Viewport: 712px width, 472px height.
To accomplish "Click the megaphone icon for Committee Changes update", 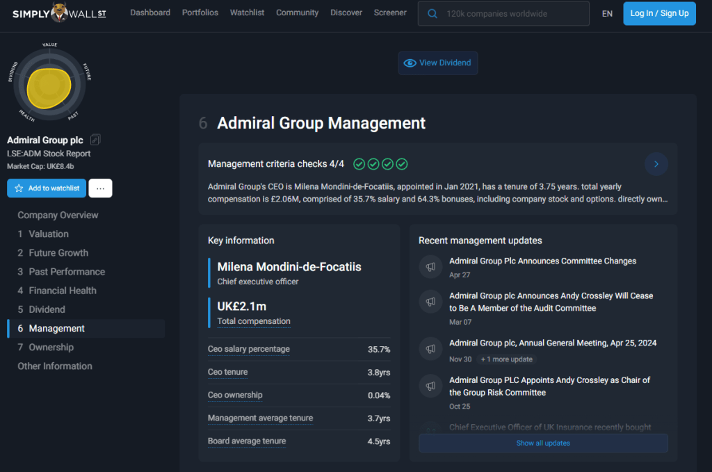I will tap(430, 267).
